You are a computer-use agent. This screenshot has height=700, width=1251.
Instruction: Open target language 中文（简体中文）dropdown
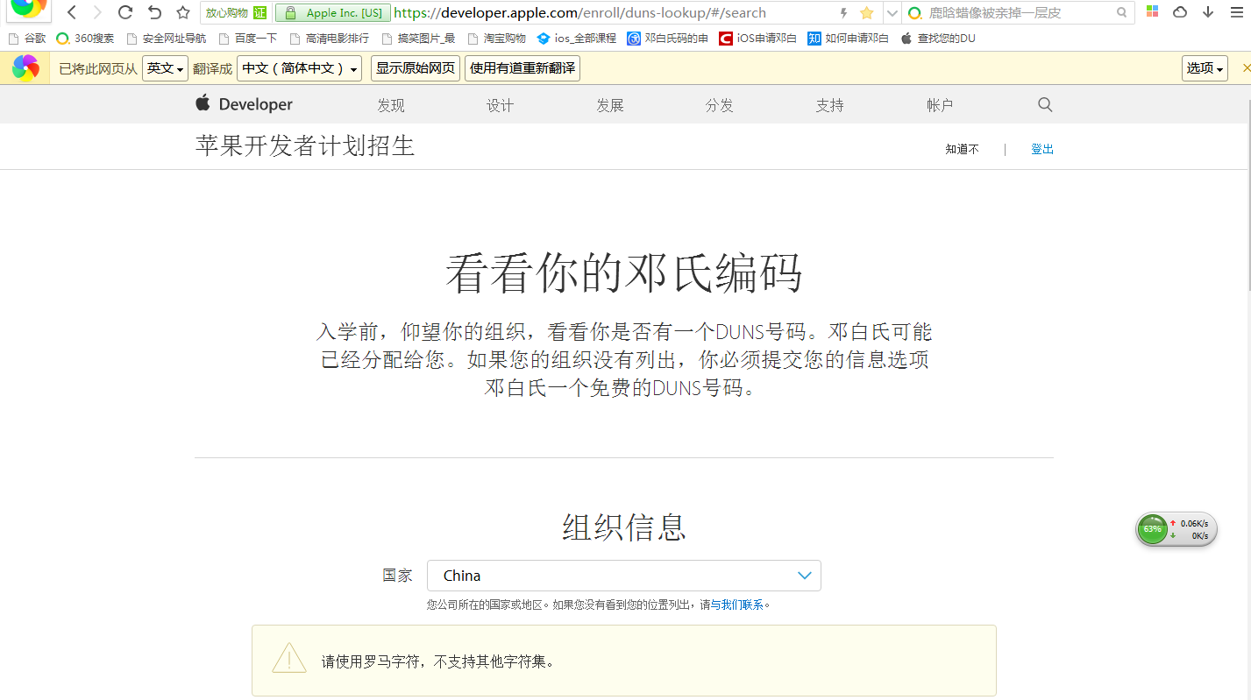299,68
